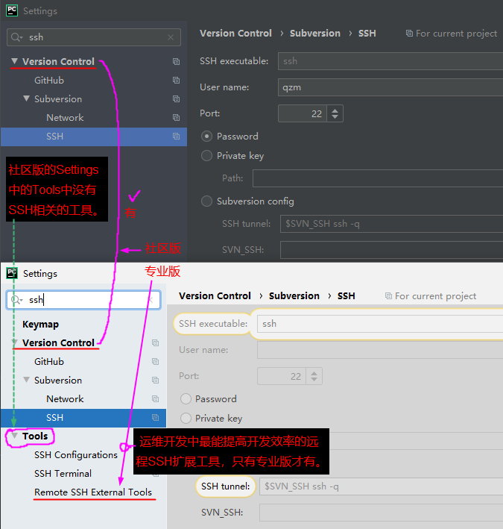Select Private key radio button in dark window
Viewport: 503px width, 529px height.
point(206,155)
